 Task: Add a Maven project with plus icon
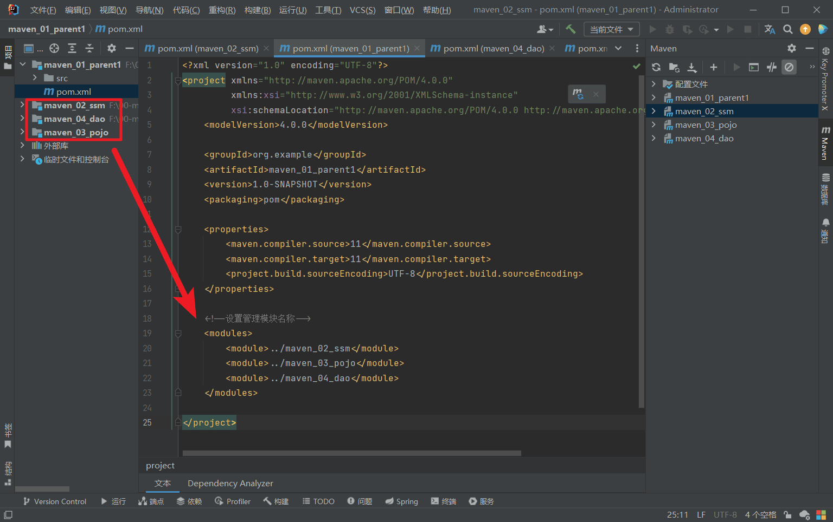pyautogui.click(x=714, y=67)
